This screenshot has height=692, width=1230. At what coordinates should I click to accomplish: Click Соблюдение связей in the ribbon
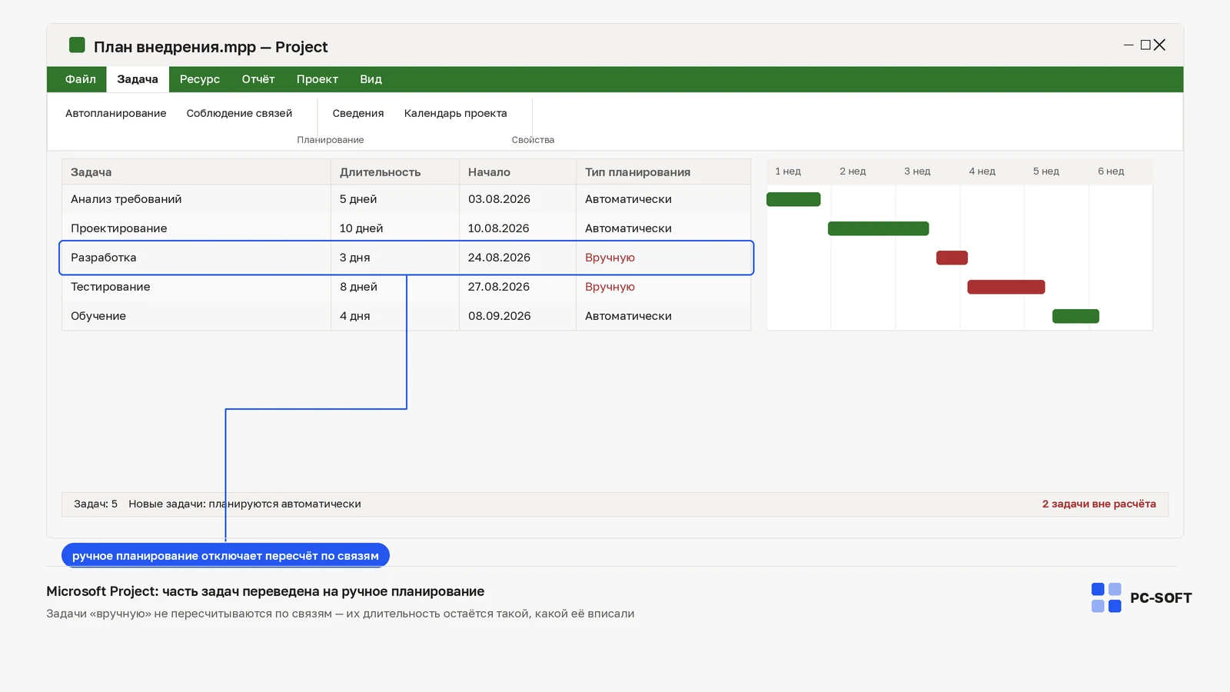pos(239,113)
